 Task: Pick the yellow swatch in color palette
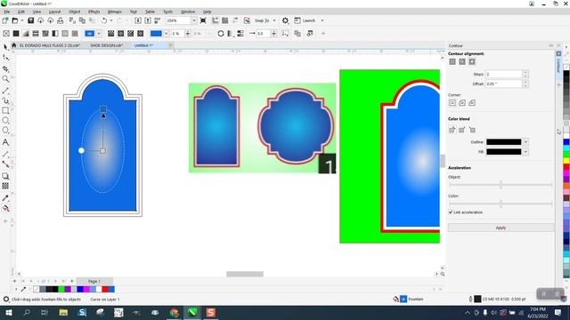pos(566,160)
